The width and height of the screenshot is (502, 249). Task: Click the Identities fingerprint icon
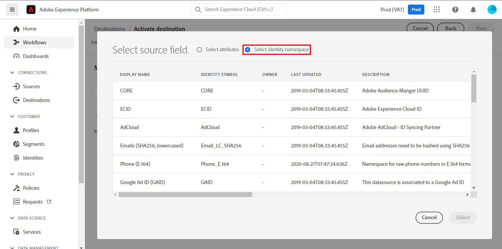16,158
